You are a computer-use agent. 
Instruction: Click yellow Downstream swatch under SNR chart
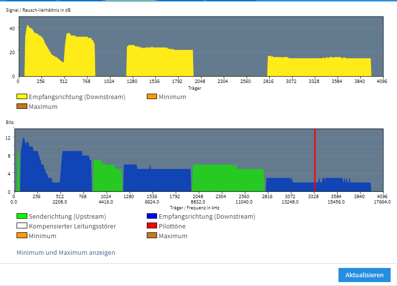pyautogui.click(x=22, y=97)
